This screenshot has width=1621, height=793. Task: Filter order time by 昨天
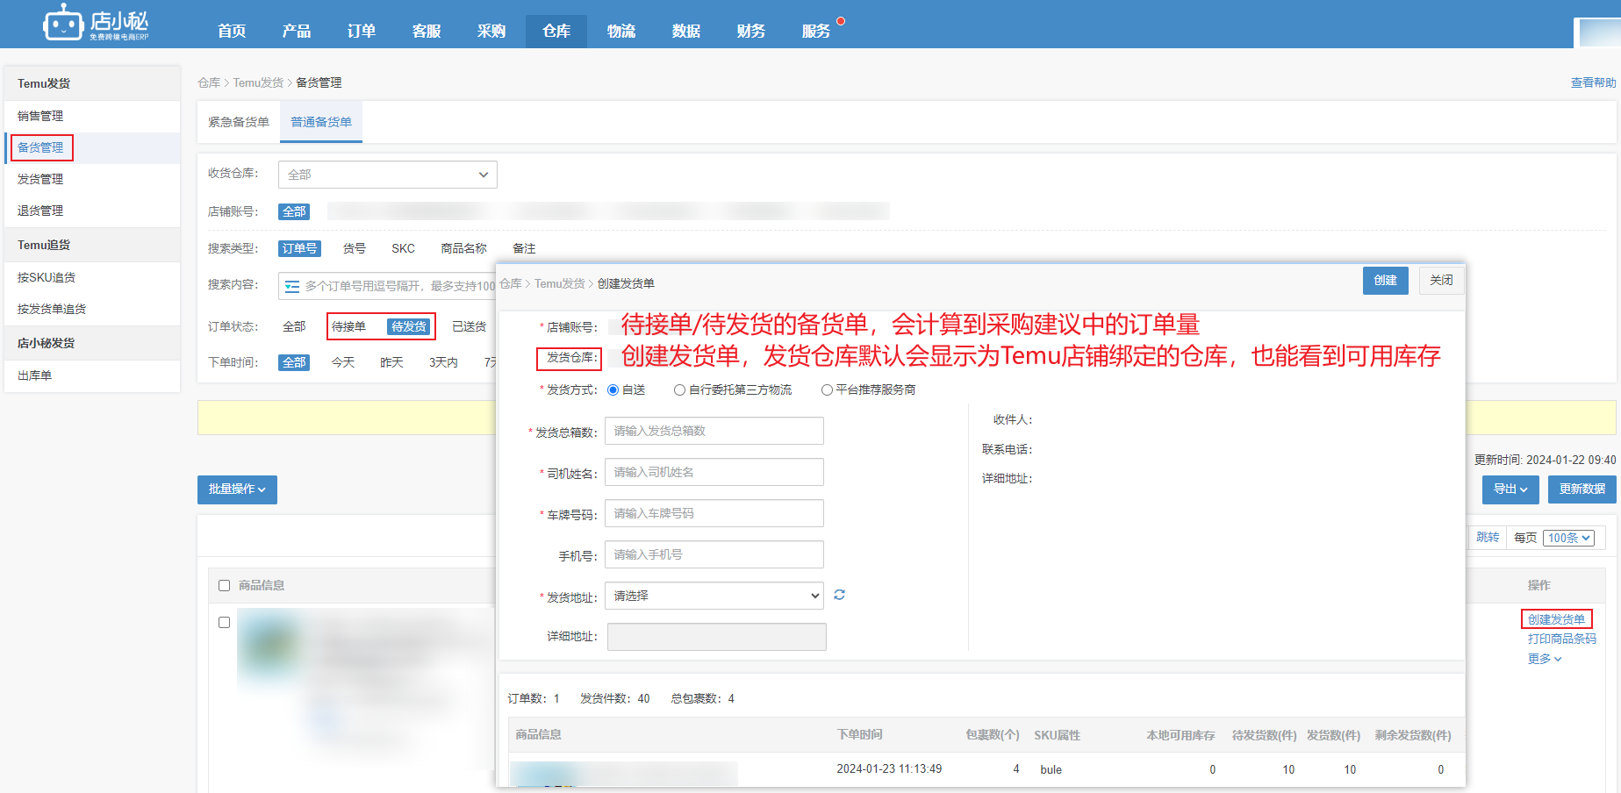tap(391, 362)
